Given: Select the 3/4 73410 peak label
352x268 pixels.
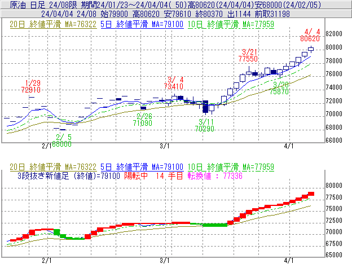Looking at the screenshot, I should point(174,83).
